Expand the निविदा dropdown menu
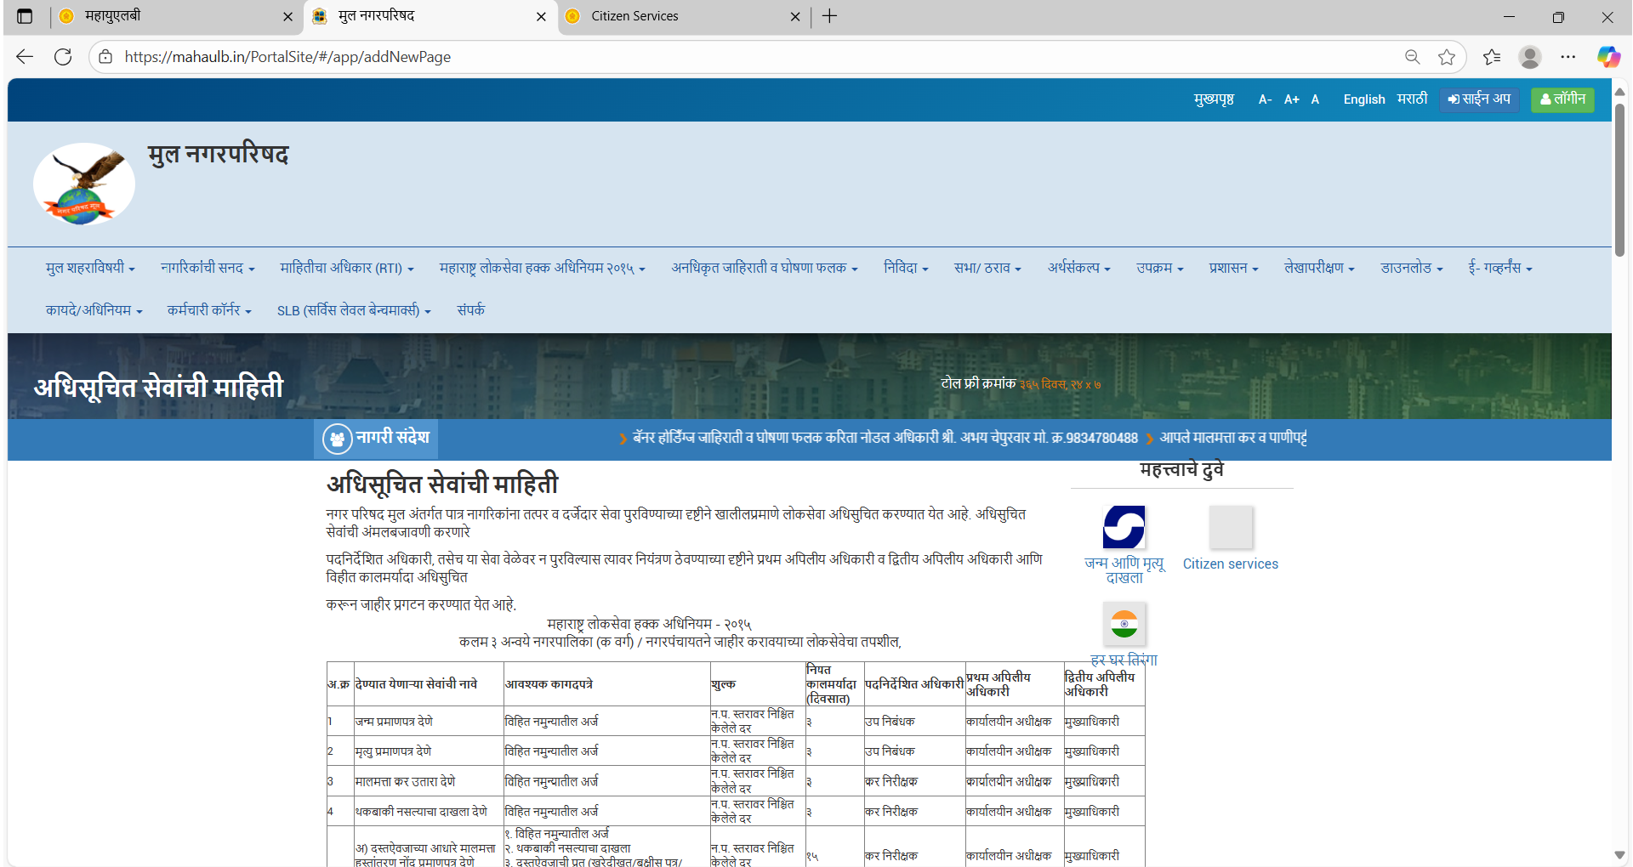The image size is (1633, 867). point(905,269)
